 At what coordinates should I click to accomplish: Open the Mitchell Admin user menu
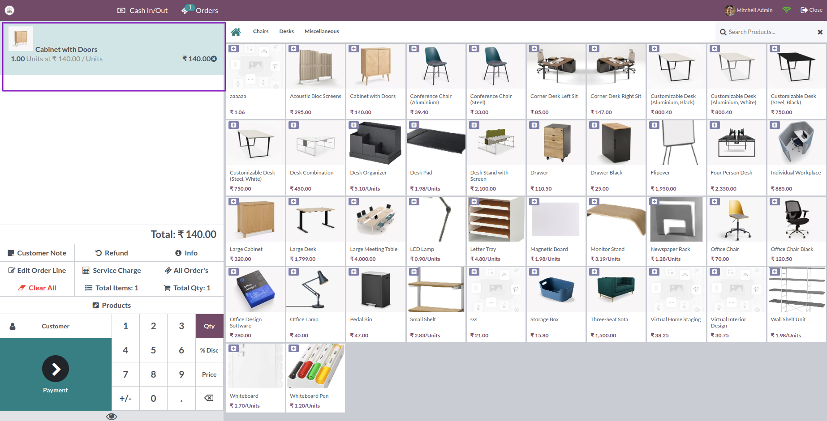tap(748, 10)
